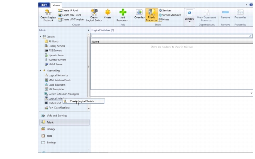This screenshot has height=159, width=255.
Task: Click Create Logical Network ribbon button
Action: click(x=48, y=15)
